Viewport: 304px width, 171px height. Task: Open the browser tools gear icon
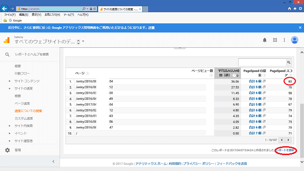[x=300, y=8]
